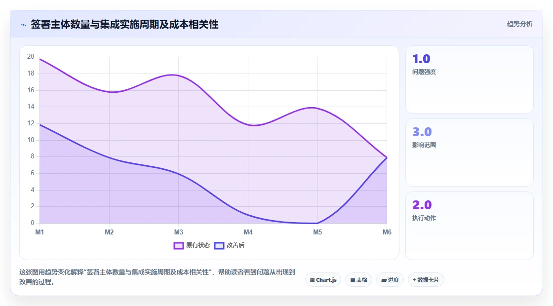Screen dimensions: 553x306
Task: Click the M3 x-axis label
Action: pos(178,232)
